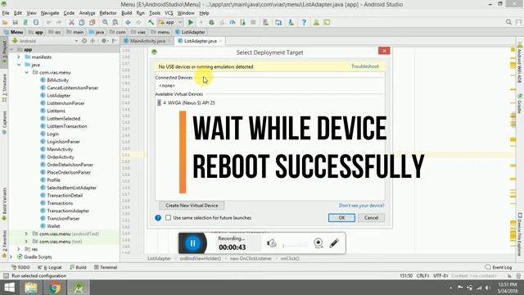Click the OK button
This screenshot has height=295, width=524.
pyautogui.click(x=341, y=218)
